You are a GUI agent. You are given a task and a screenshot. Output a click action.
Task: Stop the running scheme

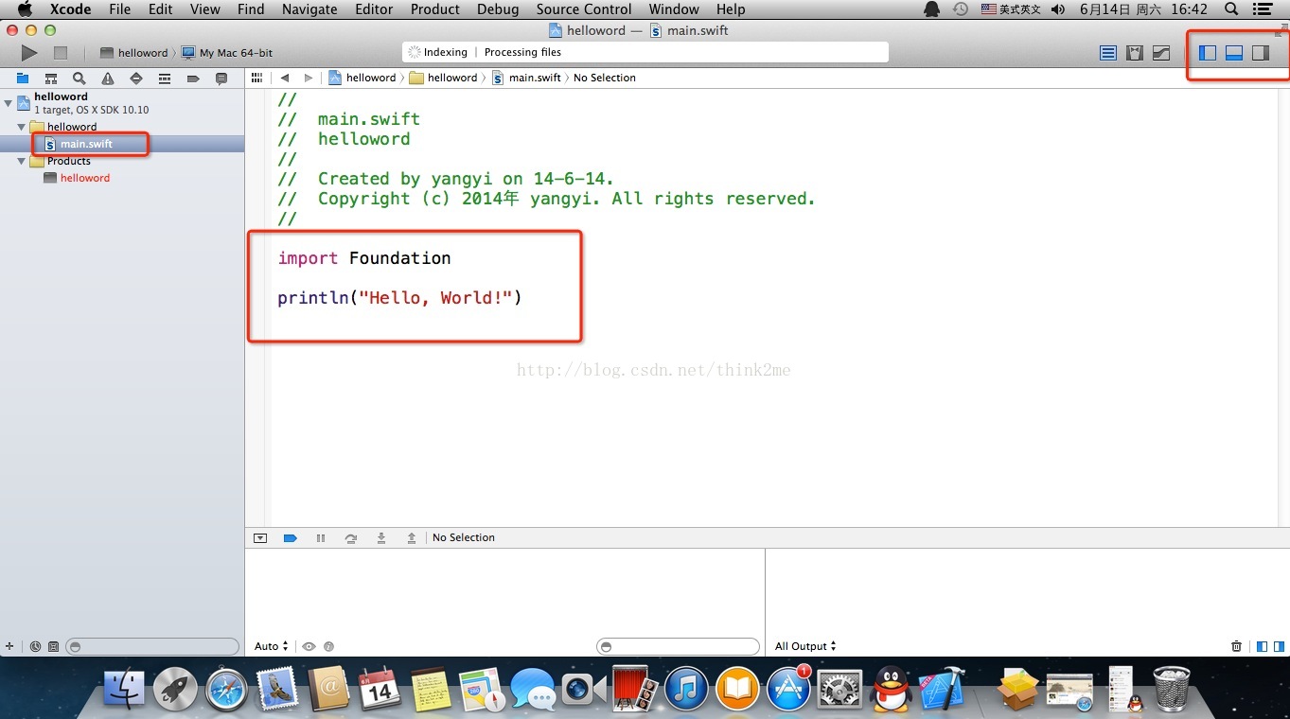click(61, 53)
